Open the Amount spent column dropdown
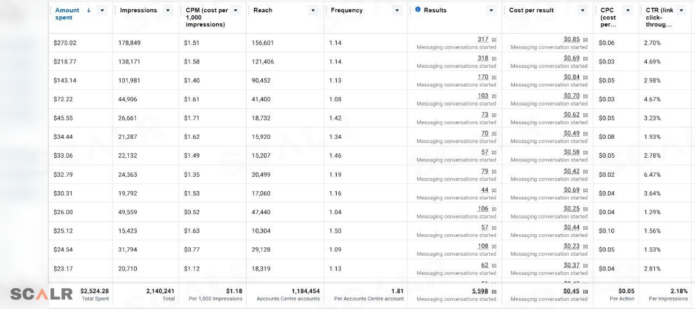This screenshot has width=695, height=309. [x=102, y=10]
